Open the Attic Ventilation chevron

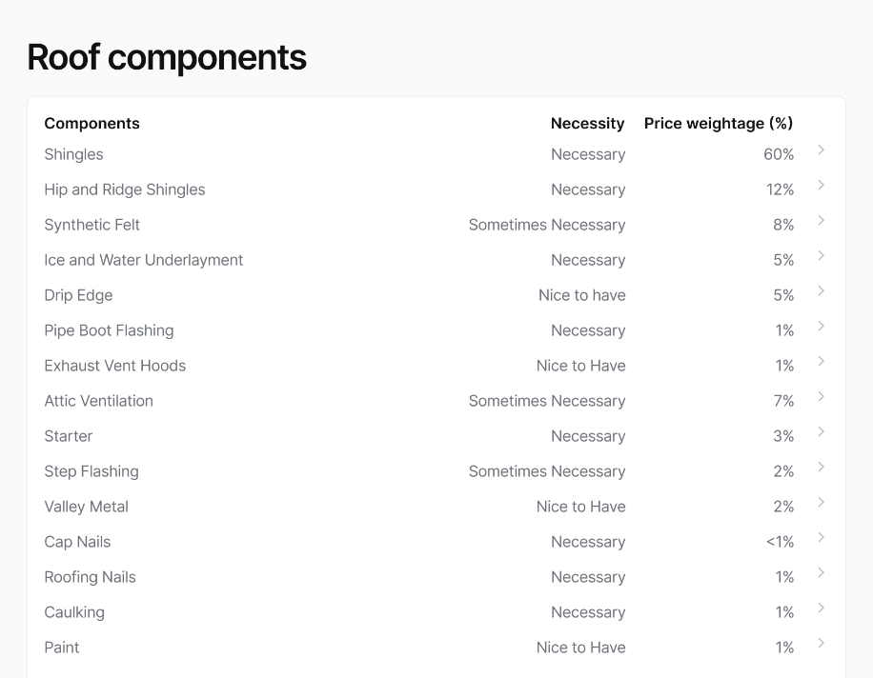coord(821,397)
